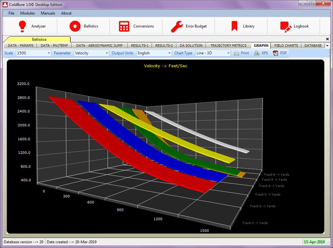Select the GRAPHS tab
This screenshot has width=333, height=248.
[x=261, y=45]
